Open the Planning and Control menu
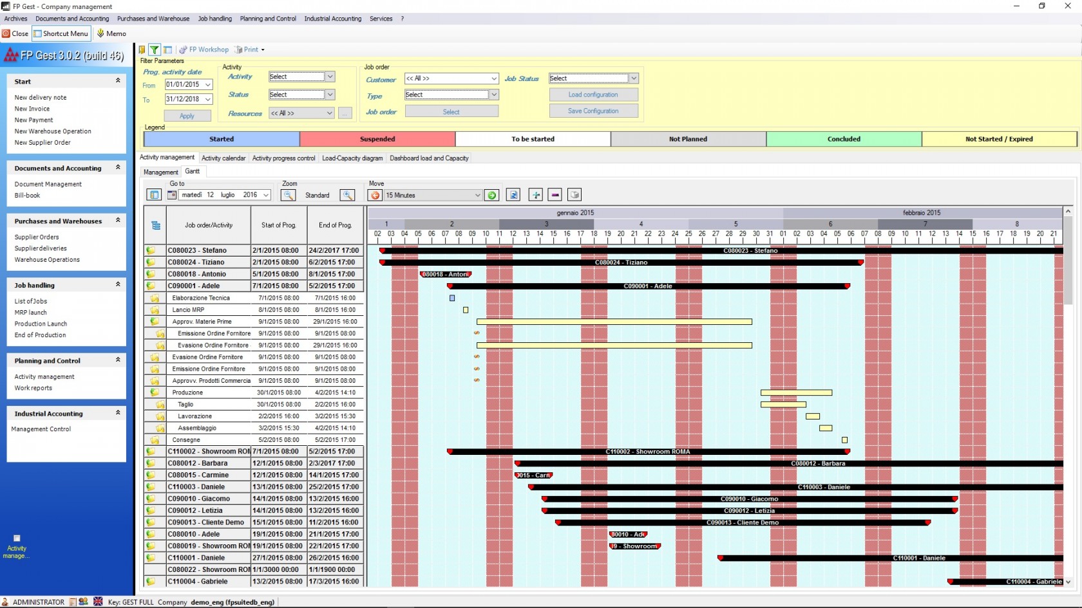This screenshot has width=1082, height=608. coord(268,19)
